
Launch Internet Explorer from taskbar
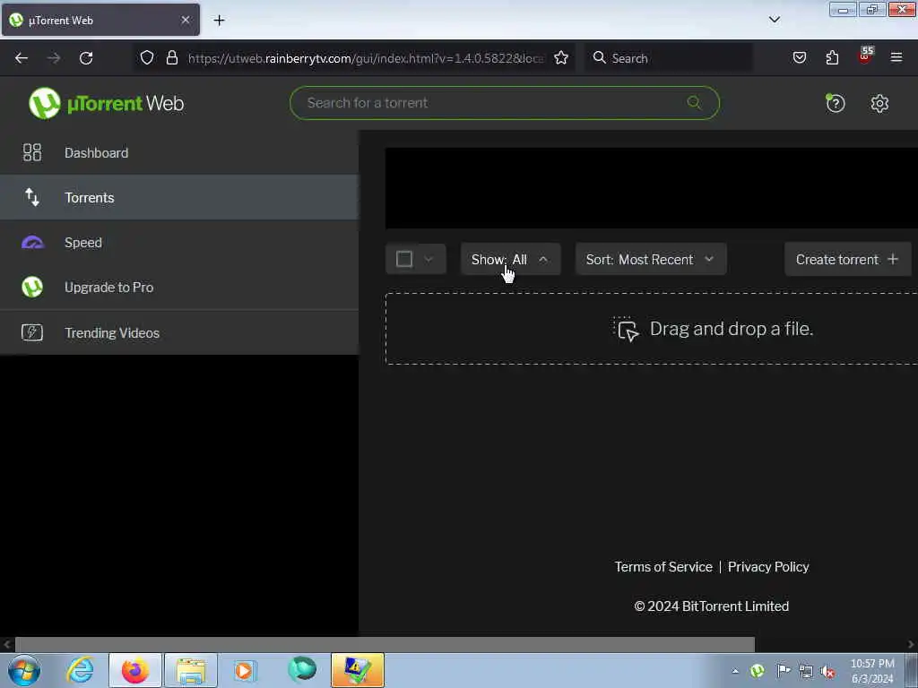click(x=80, y=670)
